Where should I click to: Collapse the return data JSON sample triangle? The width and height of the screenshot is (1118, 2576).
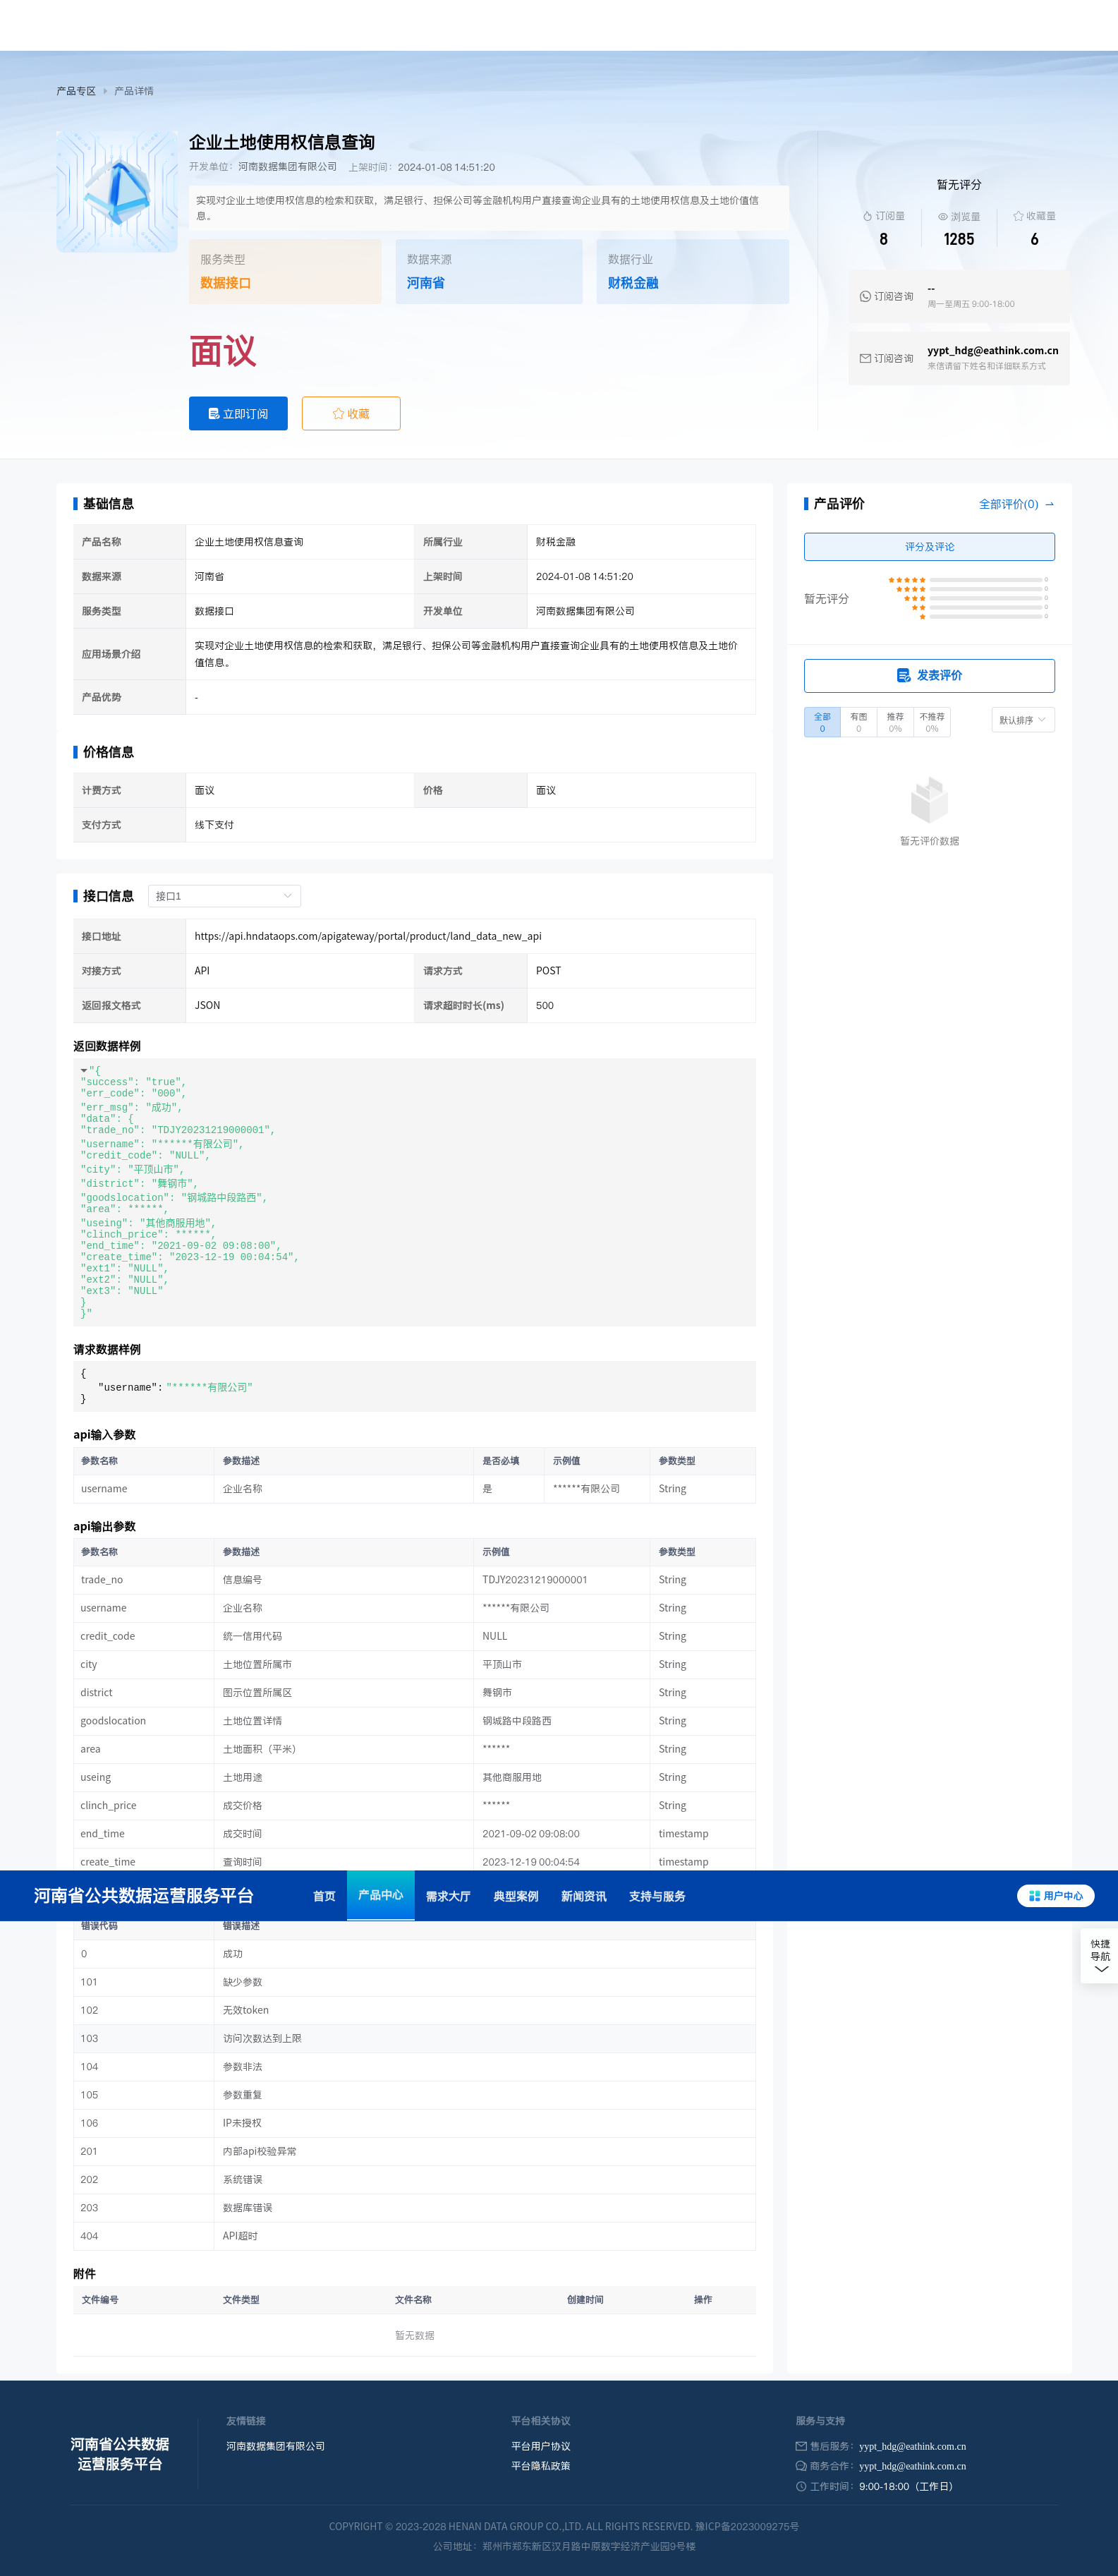(84, 1071)
